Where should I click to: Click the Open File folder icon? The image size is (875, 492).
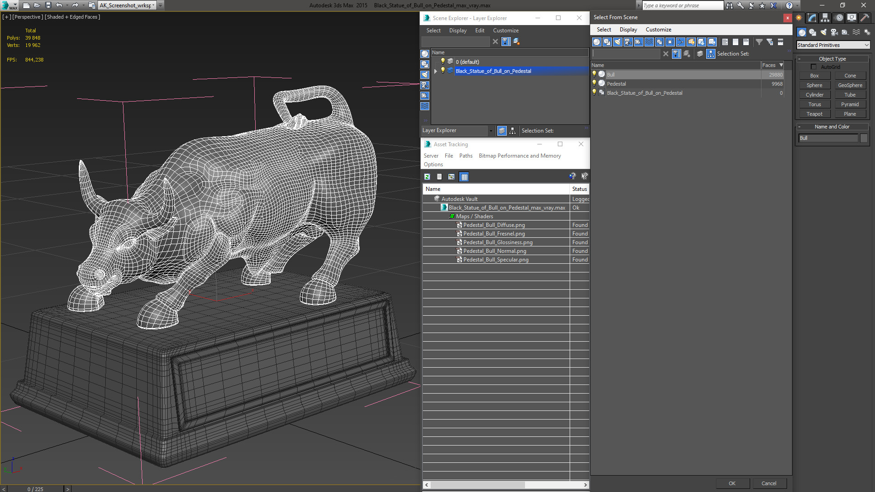click(37, 5)
